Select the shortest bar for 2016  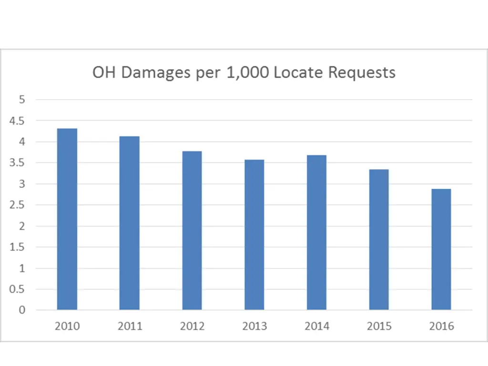pos(441,249)
